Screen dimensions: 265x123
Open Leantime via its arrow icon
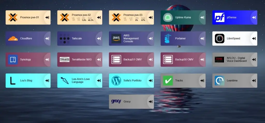[254, 81]
